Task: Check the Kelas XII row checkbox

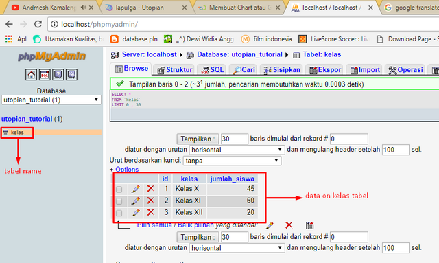Action: click(x=119, y=213)
